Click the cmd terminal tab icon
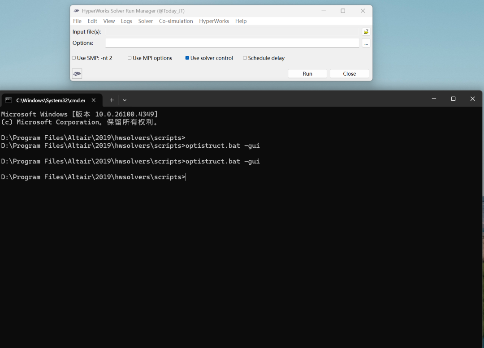484x348 pixels. click(x=9, y=100)
